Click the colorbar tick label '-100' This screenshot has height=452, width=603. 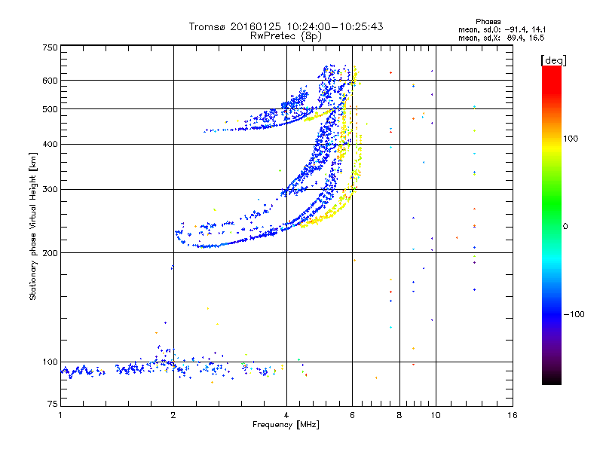point(574,314)
